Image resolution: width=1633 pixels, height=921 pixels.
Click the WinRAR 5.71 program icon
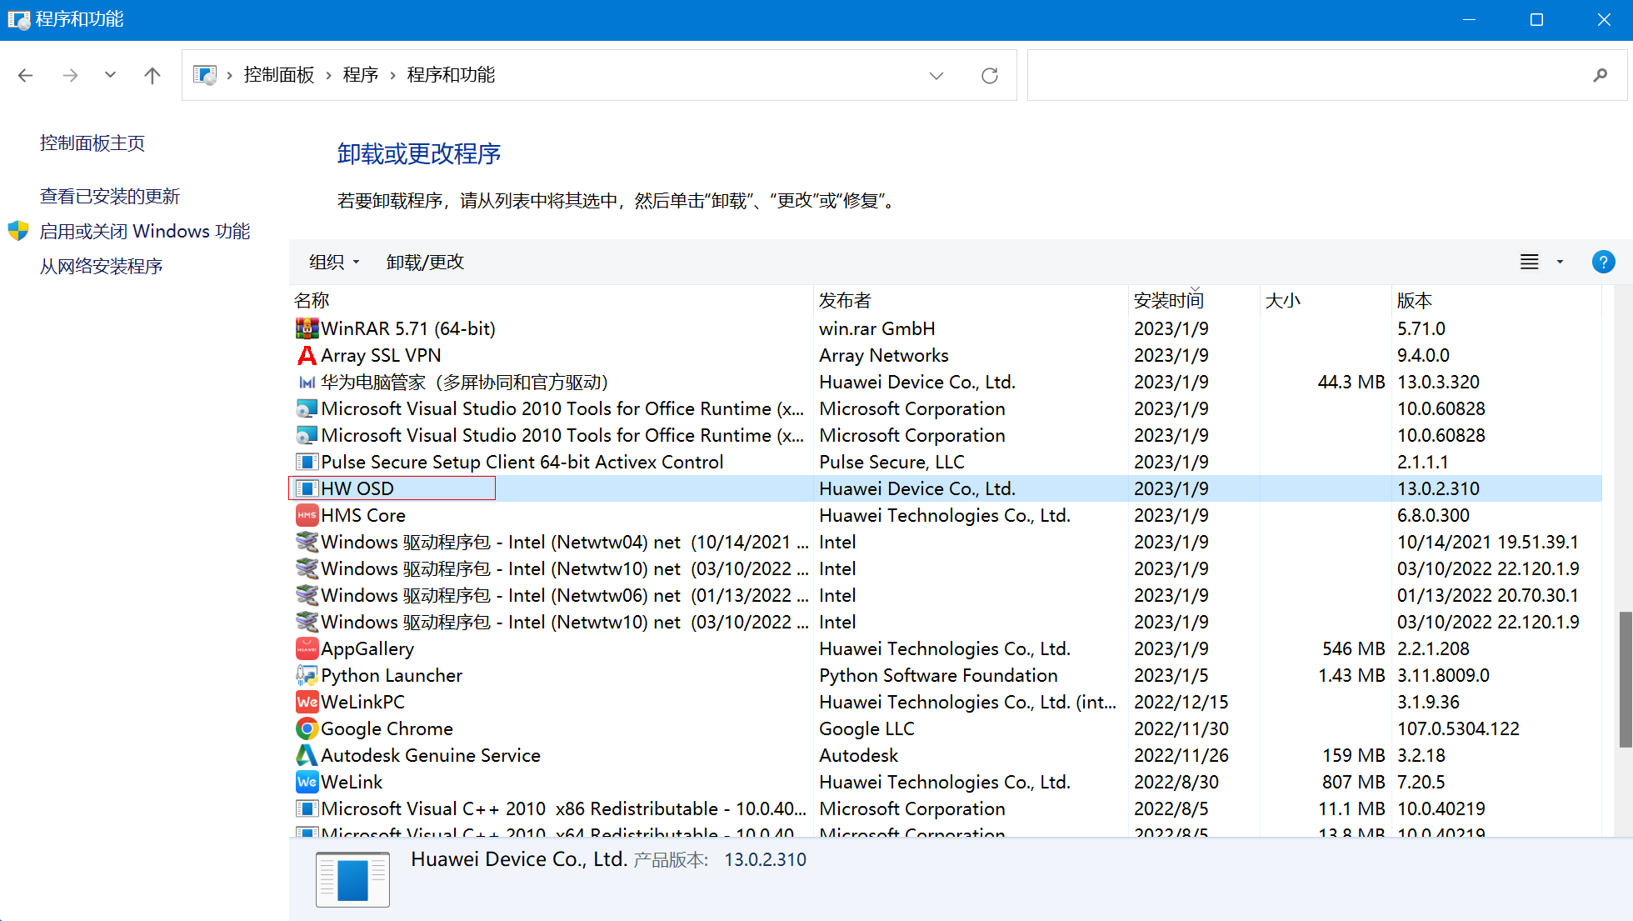pos(307,328)
